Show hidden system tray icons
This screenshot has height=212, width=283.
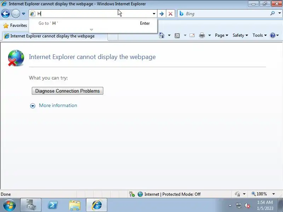(x=230, y=205)
